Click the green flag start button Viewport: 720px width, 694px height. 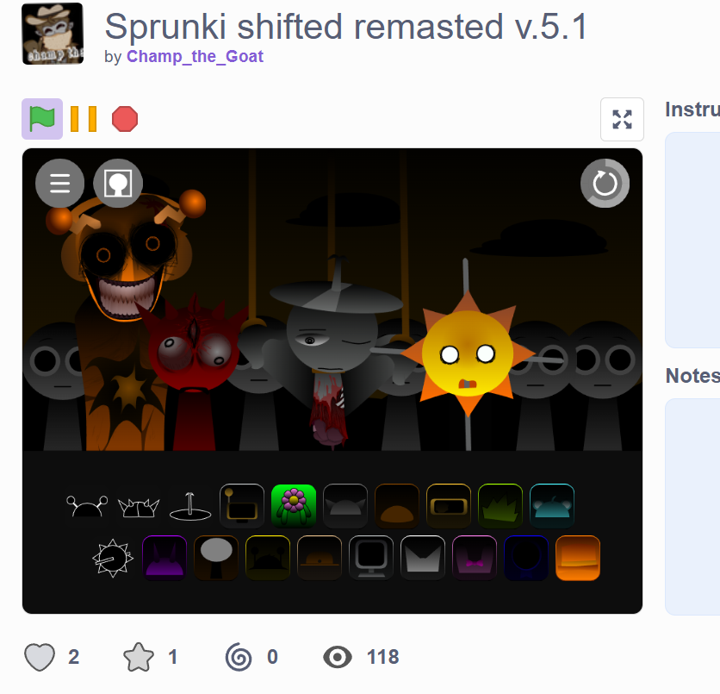tap(42, 119)
